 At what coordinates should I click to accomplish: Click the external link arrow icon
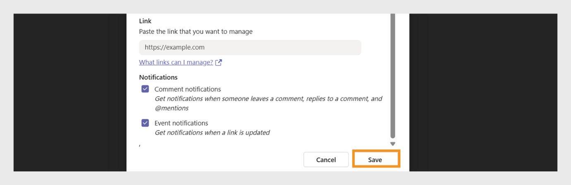[219, 62]
